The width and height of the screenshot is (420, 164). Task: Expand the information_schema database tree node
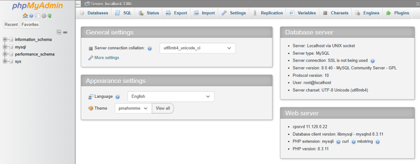(5, 40)
